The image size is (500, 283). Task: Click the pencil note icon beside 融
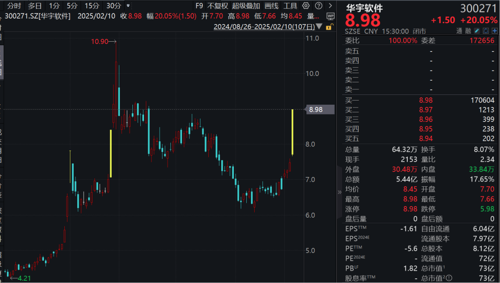pos(477,31)
